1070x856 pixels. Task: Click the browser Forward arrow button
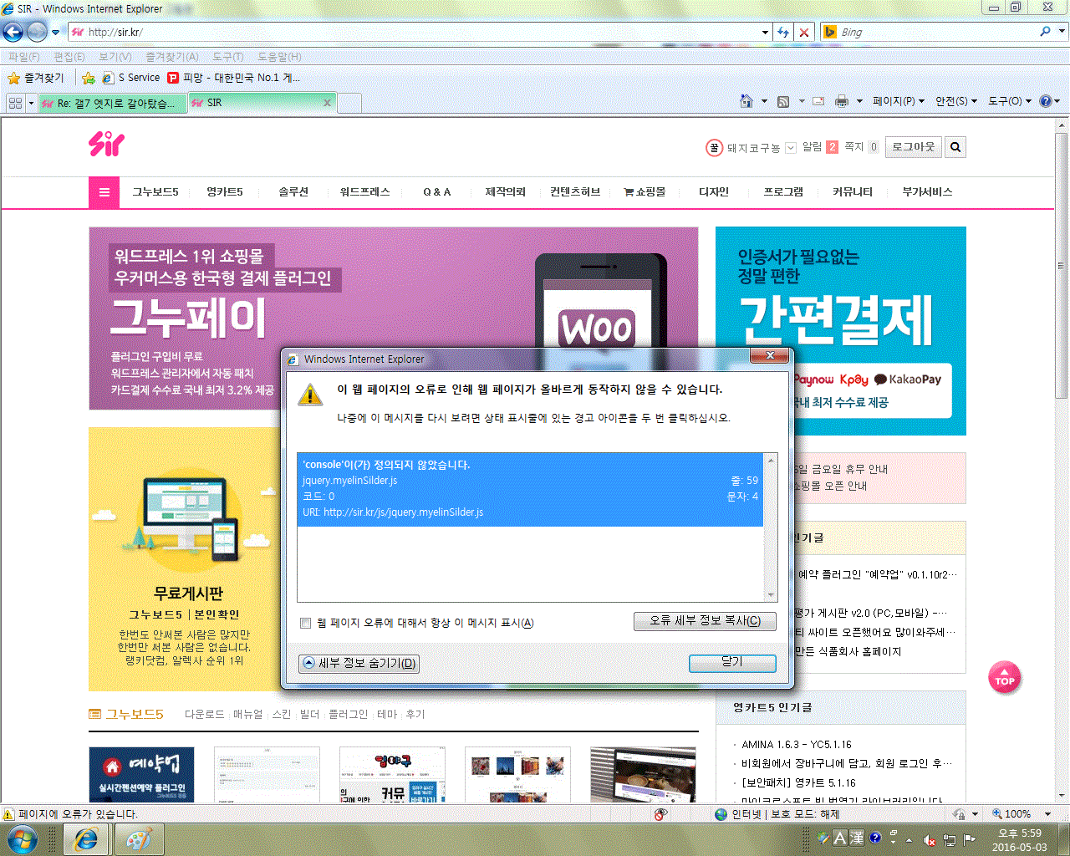[x=37, y=32]
